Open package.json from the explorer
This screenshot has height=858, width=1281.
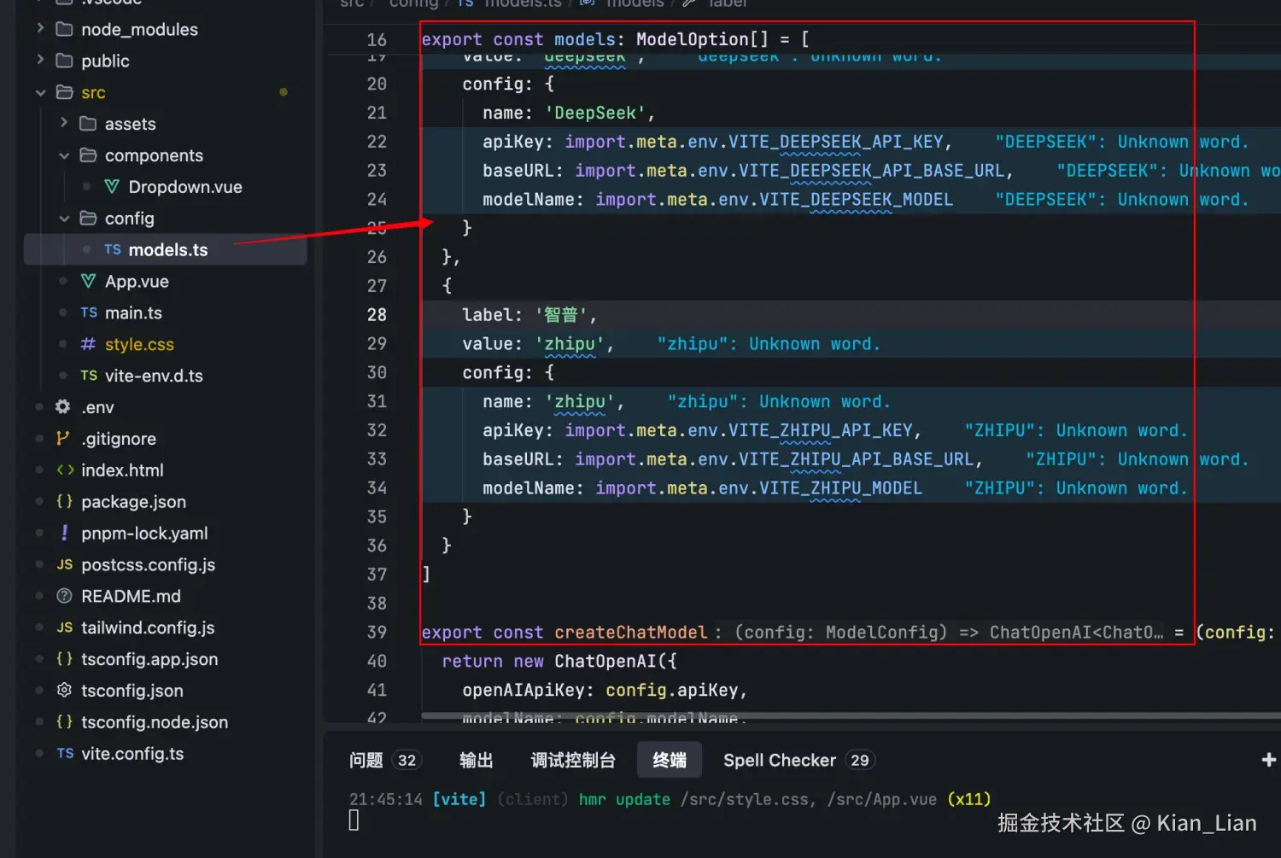pyautogui.click(x=133, y=502)
